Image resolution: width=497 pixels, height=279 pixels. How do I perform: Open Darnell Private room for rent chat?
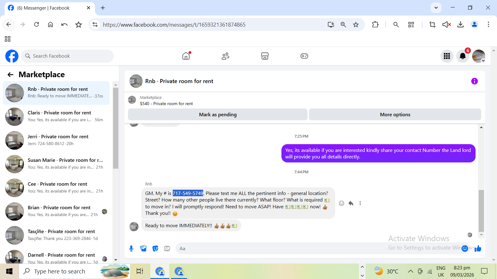pyautogui.click(x=56, y=257)
